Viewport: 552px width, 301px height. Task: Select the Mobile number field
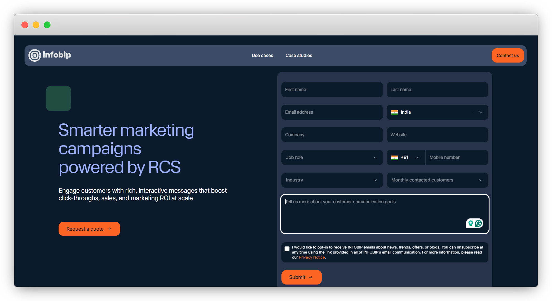pyautogui.click(x=457, y=157)
